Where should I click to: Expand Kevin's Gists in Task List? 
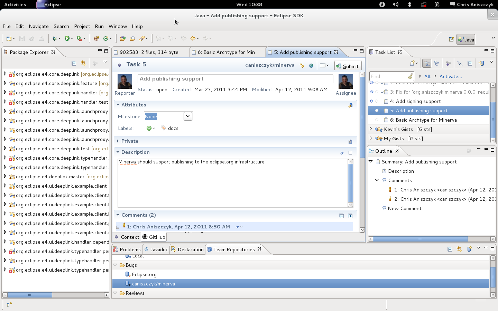pyautogui.click(x=371, y=129)
